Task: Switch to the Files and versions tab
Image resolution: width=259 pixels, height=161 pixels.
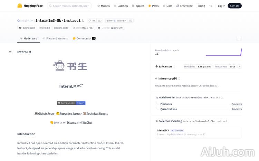Action: (x=55, y=39)
